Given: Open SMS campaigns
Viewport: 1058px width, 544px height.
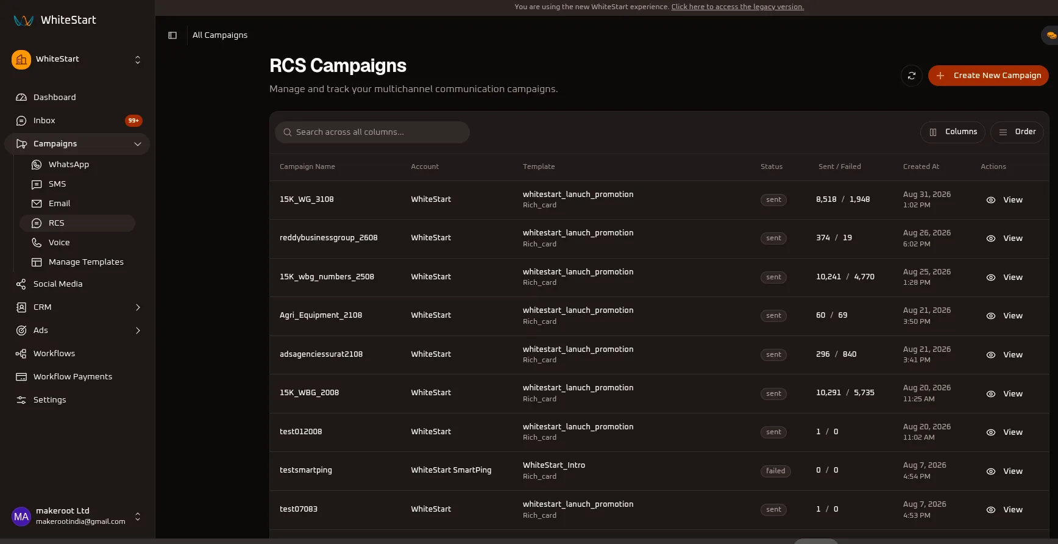Looking at the screenshot, I should point(77,184).
